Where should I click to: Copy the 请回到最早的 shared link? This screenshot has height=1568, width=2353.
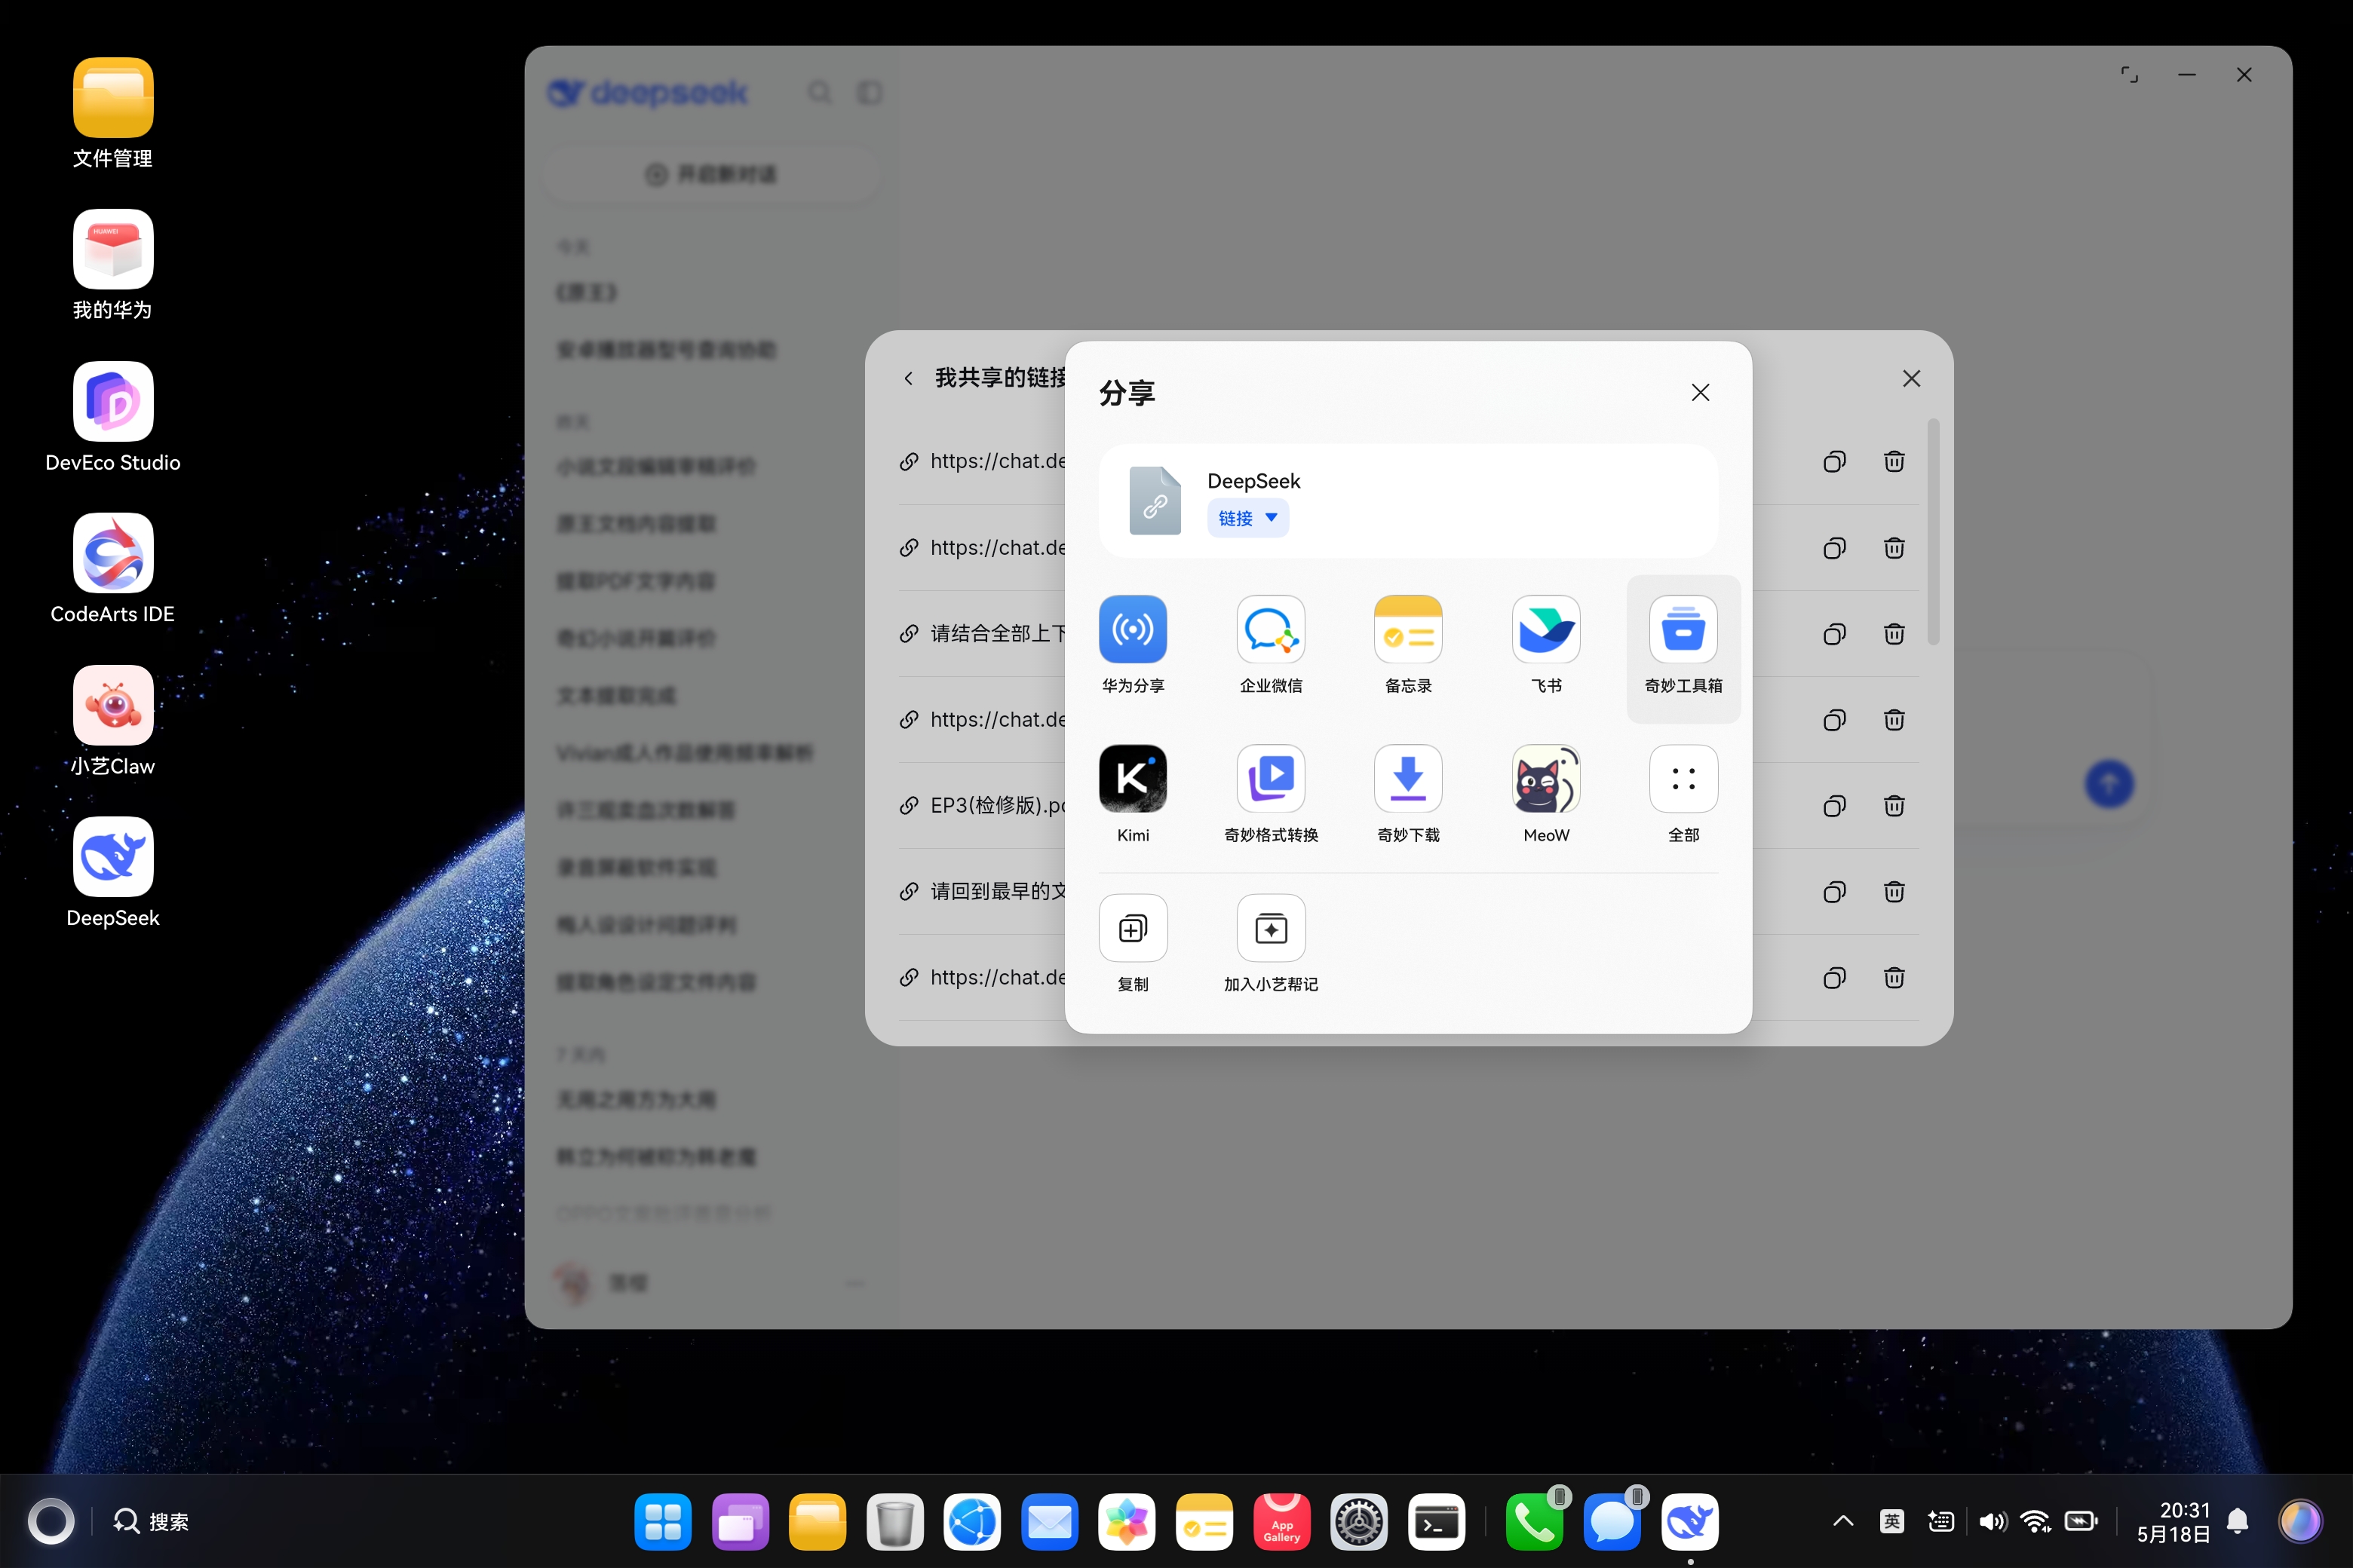(1834, 892)
